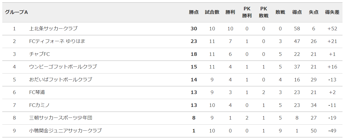Select team 上北条サッカークラブ

(53, 29)
